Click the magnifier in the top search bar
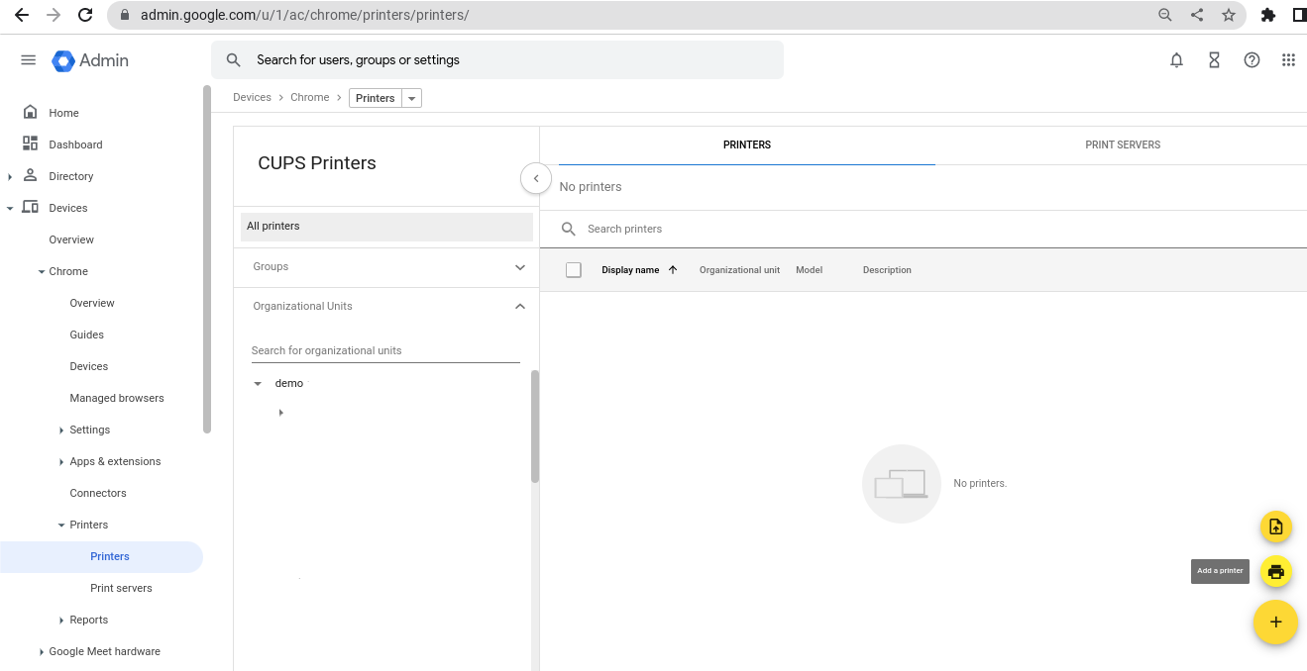Screen dimensions: 1307x671 coord(234,60)
